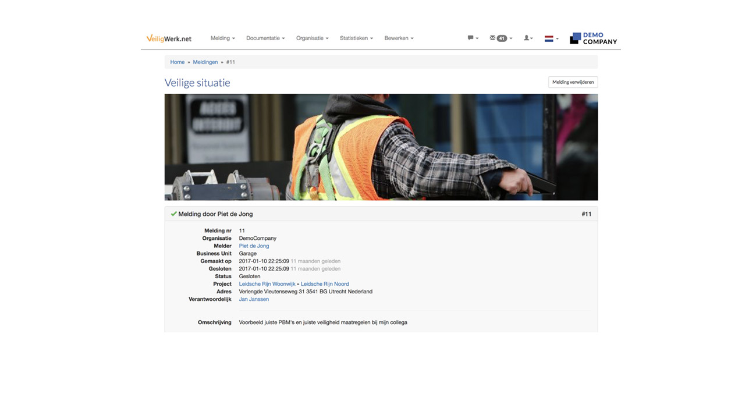756x415 pixels.
Task: Open the Statistieken menu
Action: pyautogui.click(x=356, y=38)
